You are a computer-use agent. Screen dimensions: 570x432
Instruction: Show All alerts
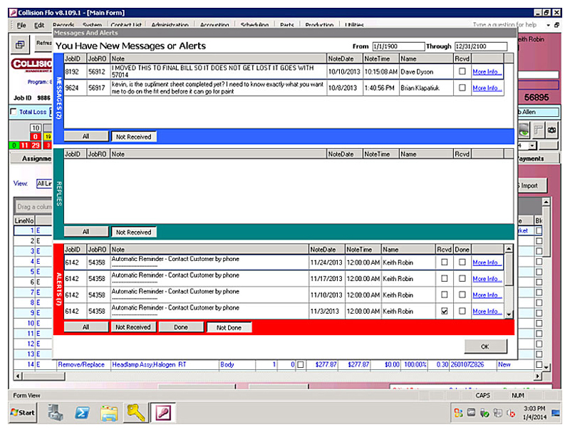tap(86, 327)
